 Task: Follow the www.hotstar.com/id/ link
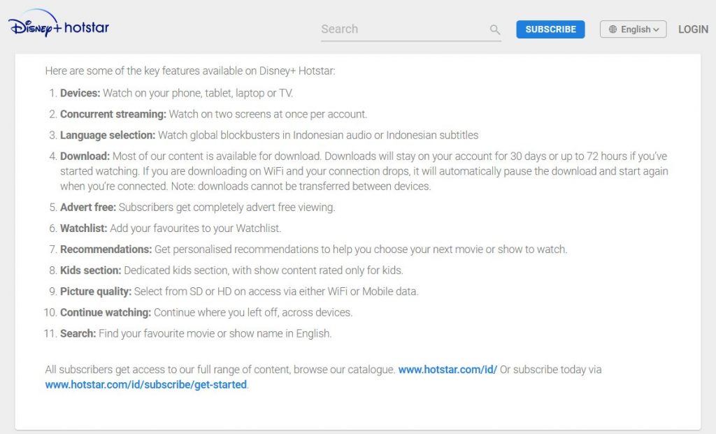447,370
